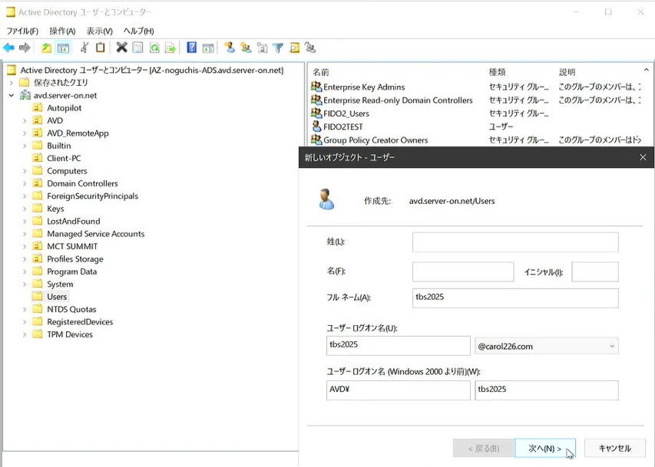Screen dimensions: 655x467
Task: Expand the Builtin container
Action: click(x=25, y=146)
